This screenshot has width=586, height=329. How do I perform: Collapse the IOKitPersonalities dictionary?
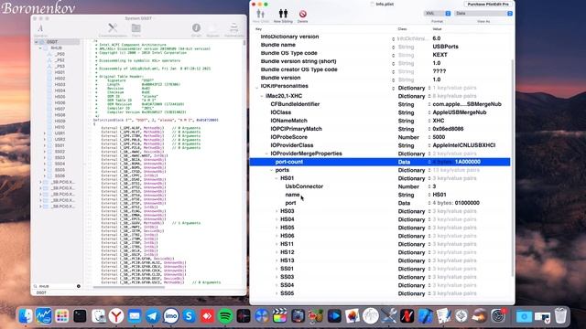click(x=257, y=88)
